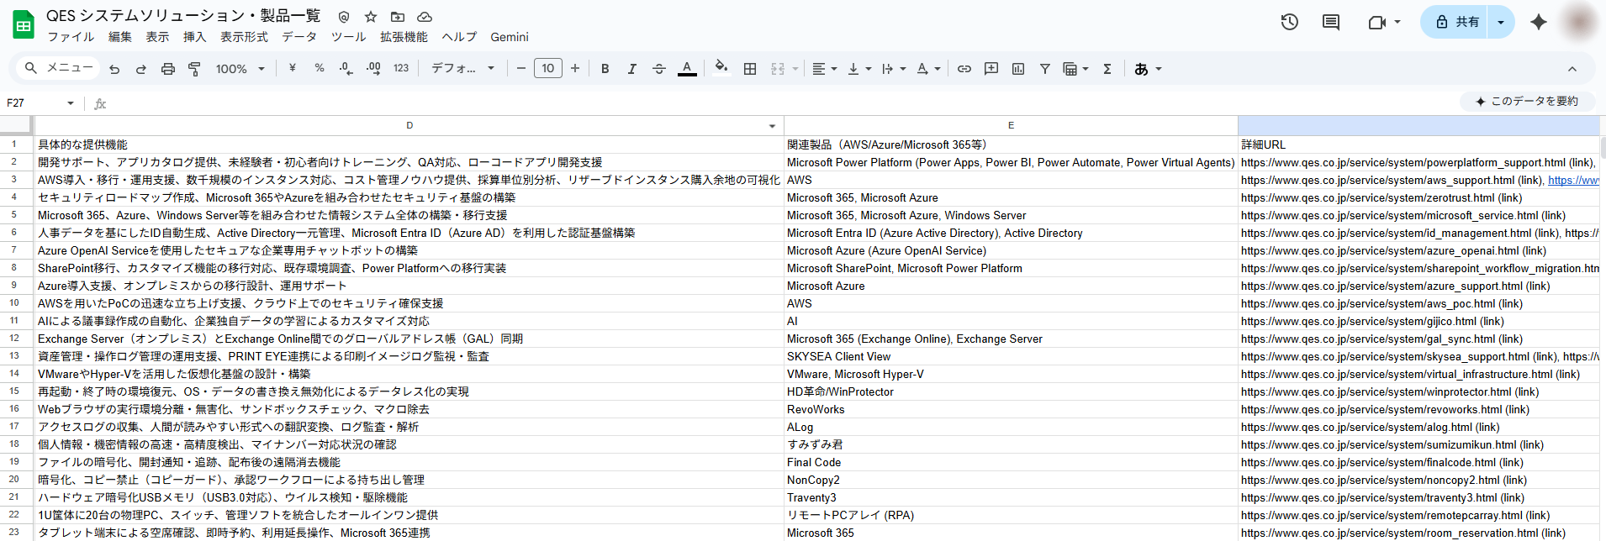Screen dimensions: 1606x541
Task: Toggle bold formatting
Action: pos(605,69)
